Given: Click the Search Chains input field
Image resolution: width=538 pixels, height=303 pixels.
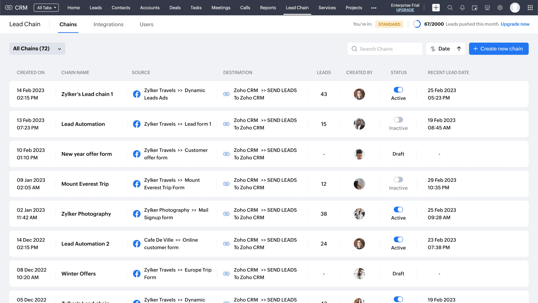Looking at the screenshot, I should click(x=385, y=49).
